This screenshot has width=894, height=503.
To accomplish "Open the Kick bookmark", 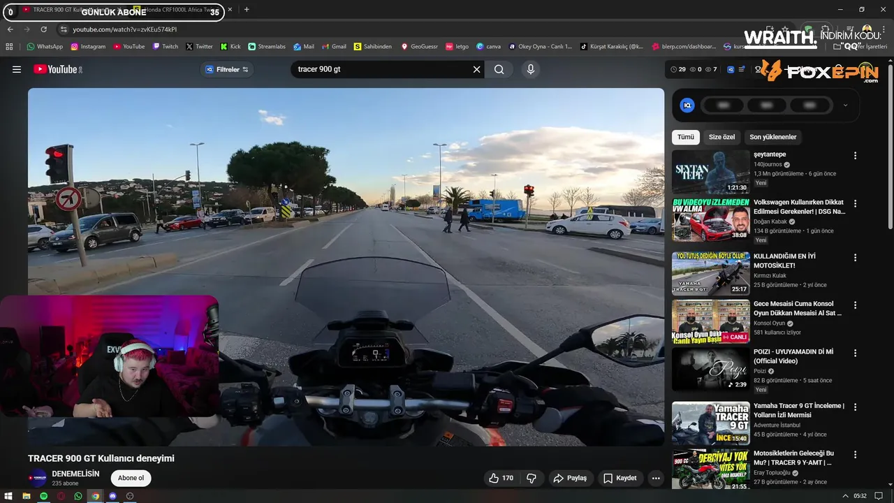I will pyautogui.click(x=230, y=47).
